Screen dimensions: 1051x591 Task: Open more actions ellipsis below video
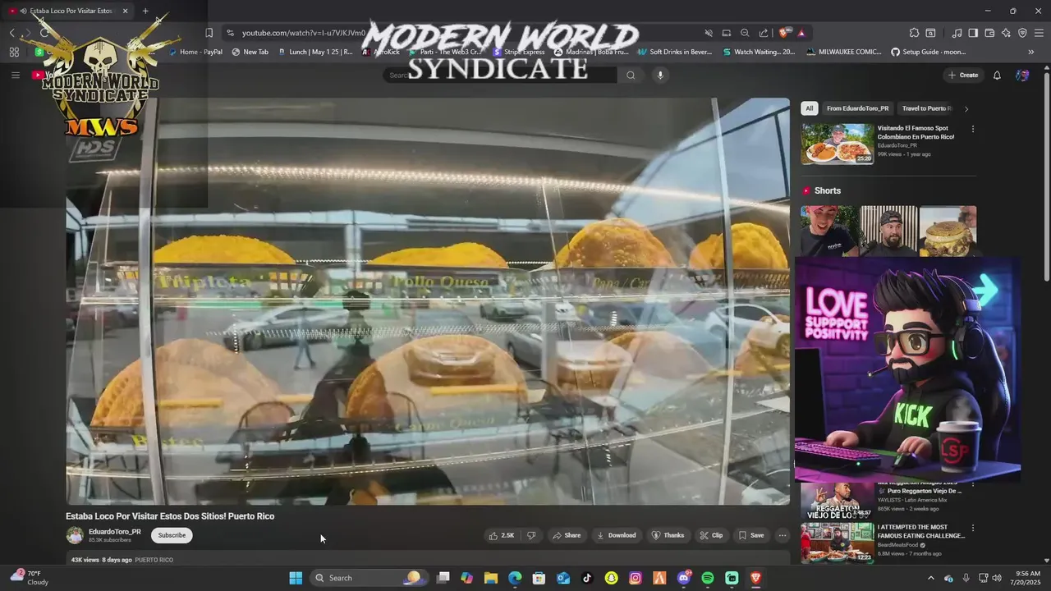tap(783, 535)
